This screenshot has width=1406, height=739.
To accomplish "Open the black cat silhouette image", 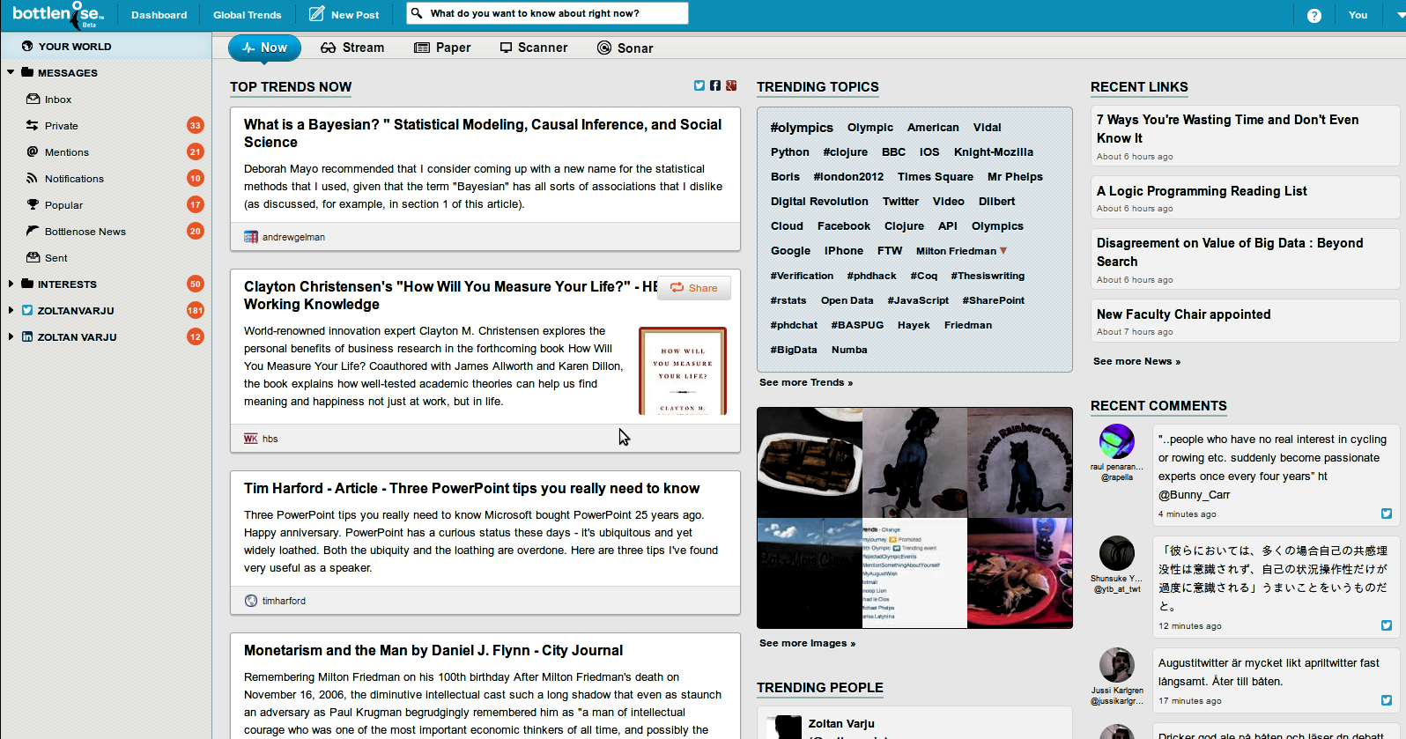I will 914,462.
